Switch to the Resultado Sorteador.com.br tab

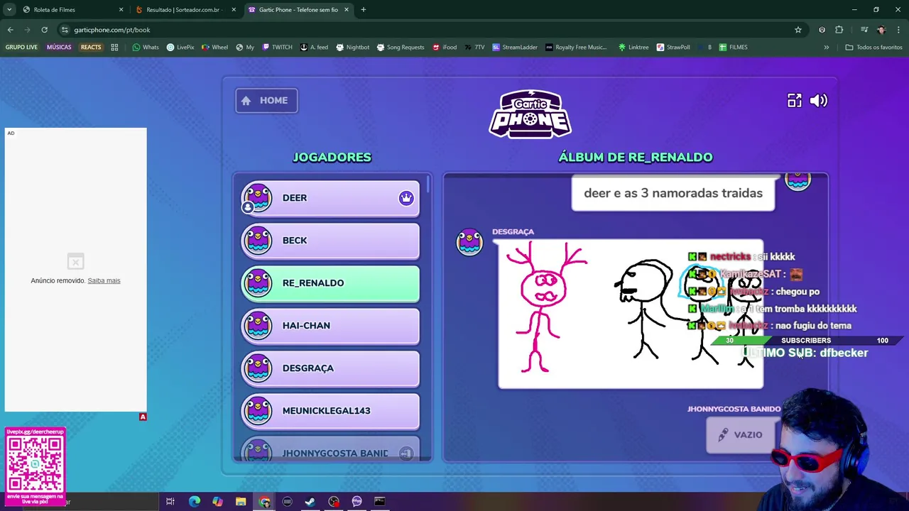click(x=185, y=10)
